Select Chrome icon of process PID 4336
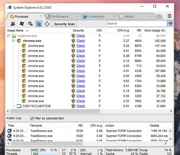This screenshot has width=180, height=155. coord(24,71)
